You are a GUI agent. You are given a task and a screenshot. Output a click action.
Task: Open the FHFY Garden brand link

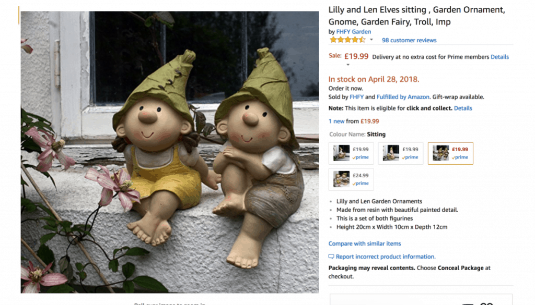click(354, 32)
